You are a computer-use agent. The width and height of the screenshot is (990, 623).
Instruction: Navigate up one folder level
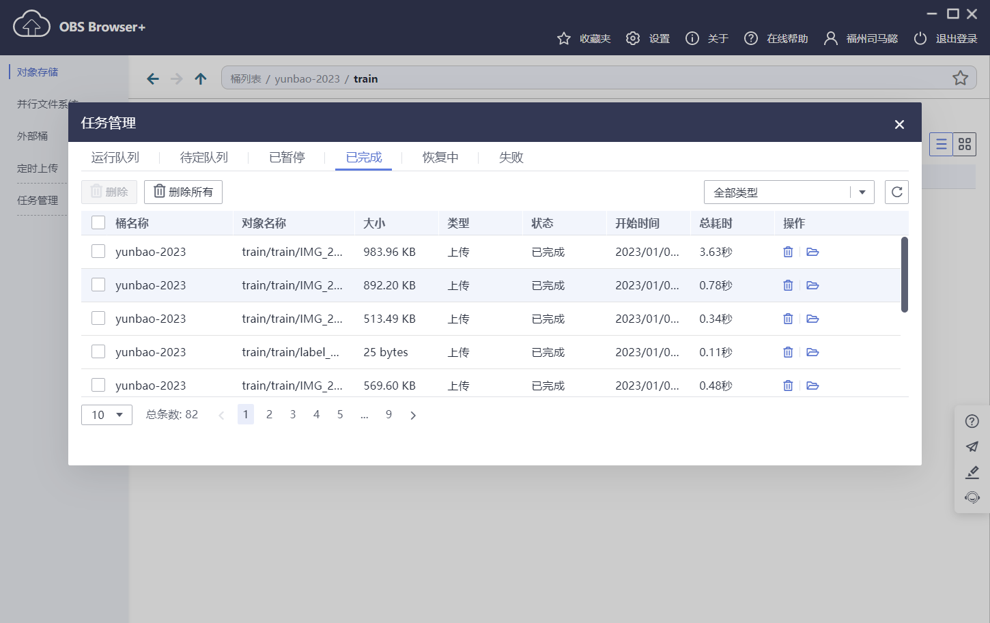pos(201,78)
